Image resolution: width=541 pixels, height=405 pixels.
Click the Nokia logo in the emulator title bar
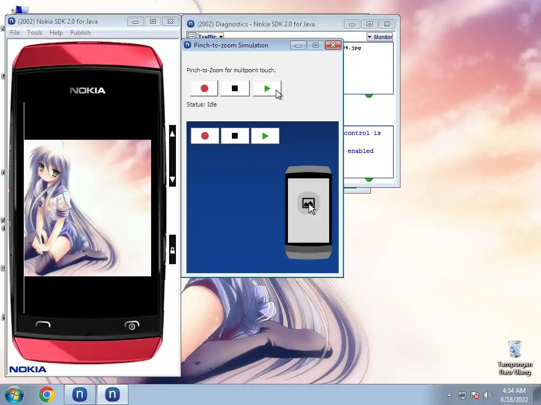[x=12, y=21]
